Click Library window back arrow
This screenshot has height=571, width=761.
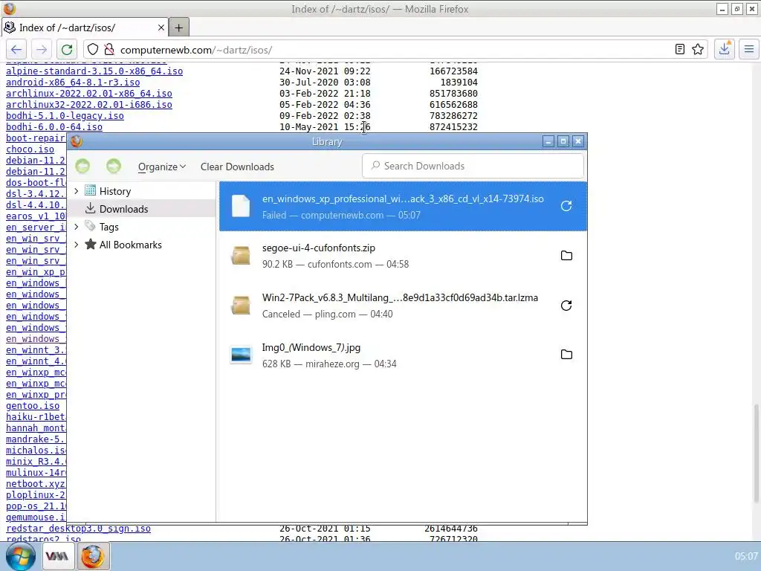[82, 167]
